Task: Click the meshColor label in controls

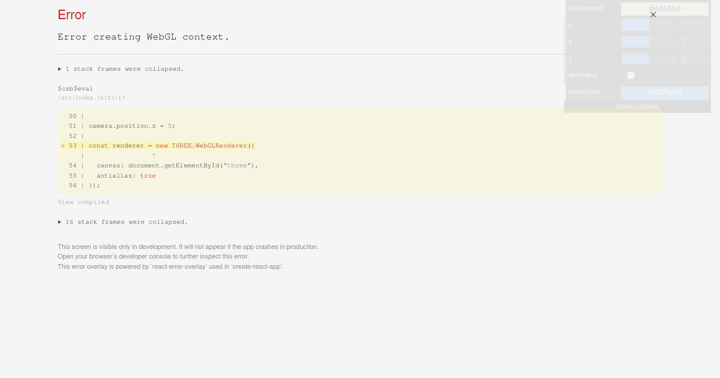Action: 584,92
